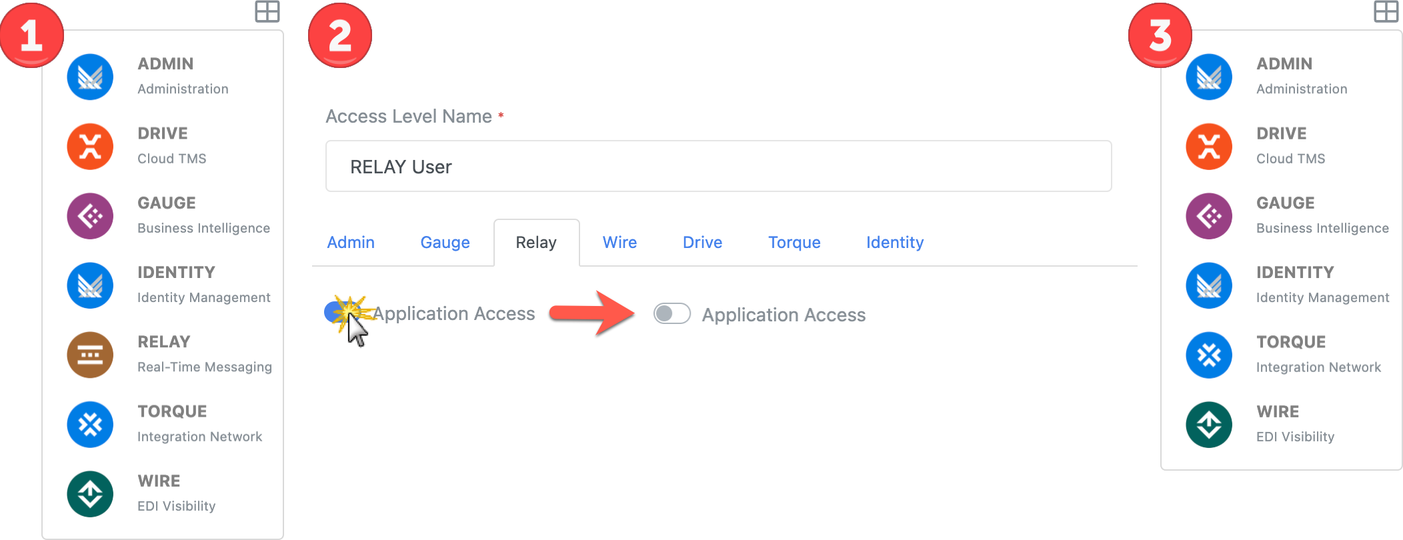
Task: Open the green WIRE icon in left panel
Action: pos(90,494)
